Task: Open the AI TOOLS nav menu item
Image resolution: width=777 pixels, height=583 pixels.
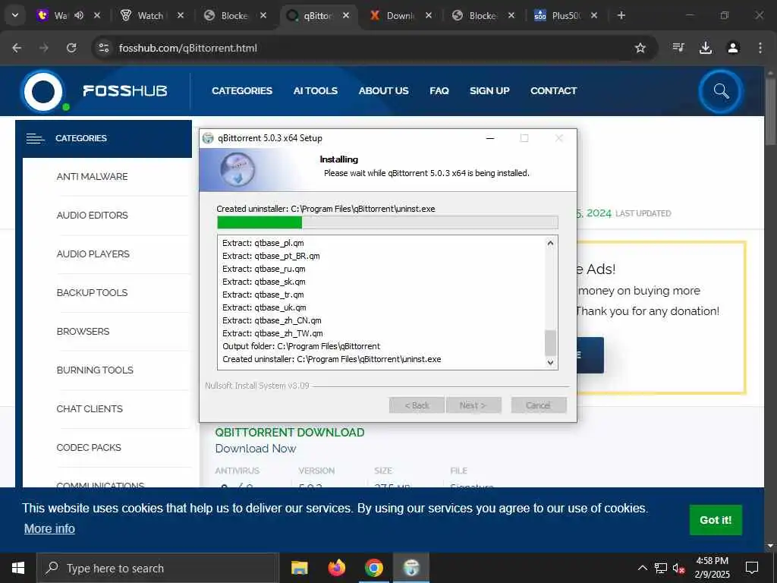Action: 315,91
